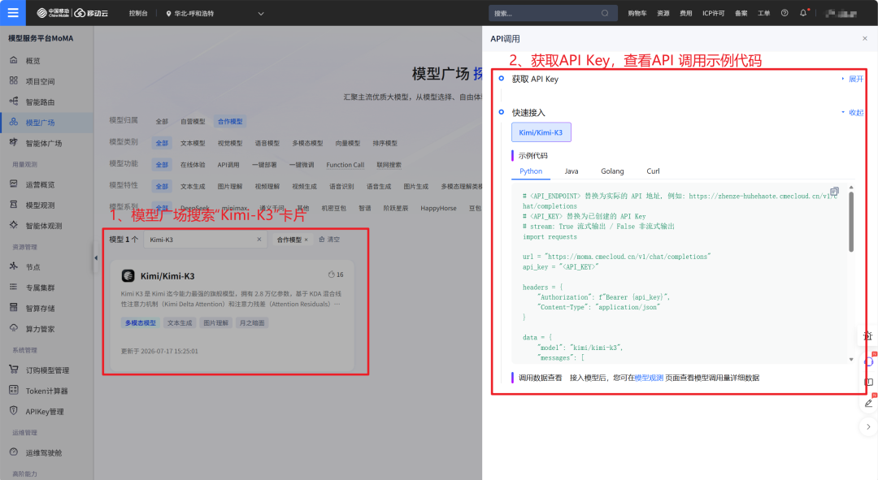Select 自营模型 in 模型归属 filter
Image resolution: width=878 pixels, height=480 pixels.
coord(193,121)
